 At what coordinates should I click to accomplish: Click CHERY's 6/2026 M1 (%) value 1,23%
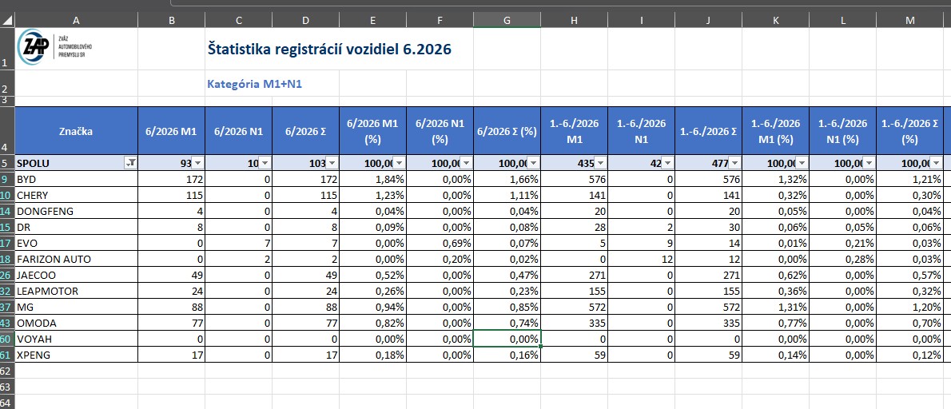pyautogui.click(x=372, y=195)
